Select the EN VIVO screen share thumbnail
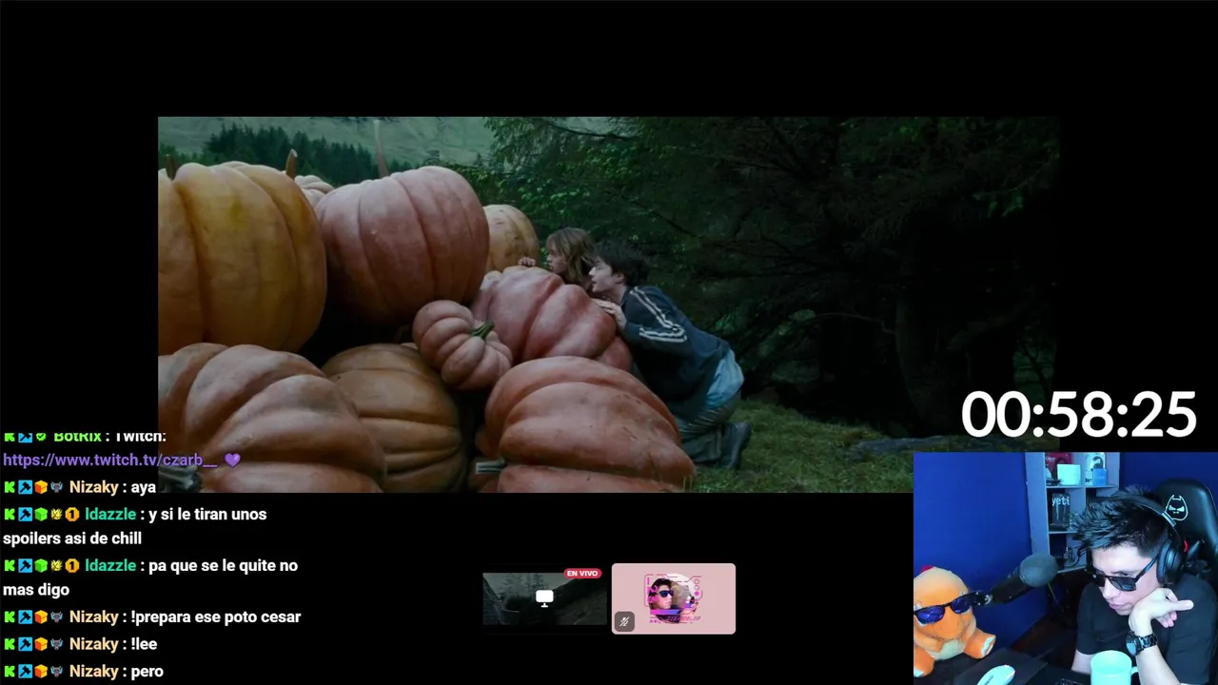The image size is (1218, 685). (x=544, y=598)
